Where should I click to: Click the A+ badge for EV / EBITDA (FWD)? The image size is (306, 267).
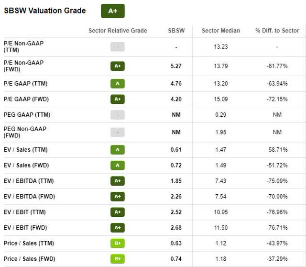pyautogui.click(x=118, y=197)
